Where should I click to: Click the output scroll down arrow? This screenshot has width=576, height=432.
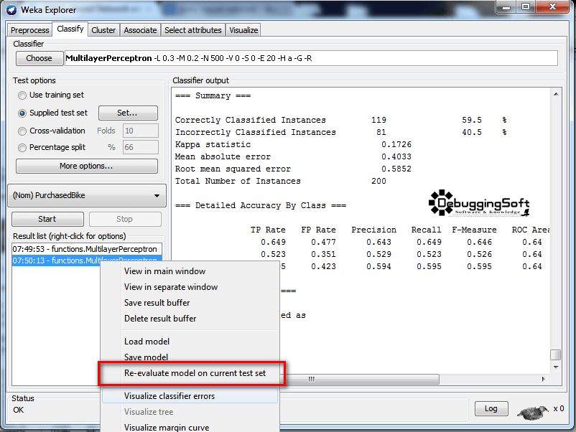[556, 367]
